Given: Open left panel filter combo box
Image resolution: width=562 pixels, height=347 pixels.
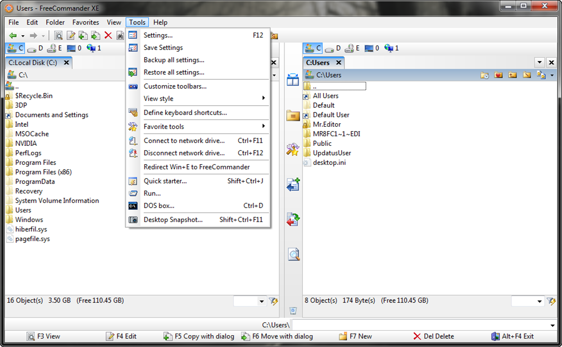Looking at the screenshot, I should [250, 301].
